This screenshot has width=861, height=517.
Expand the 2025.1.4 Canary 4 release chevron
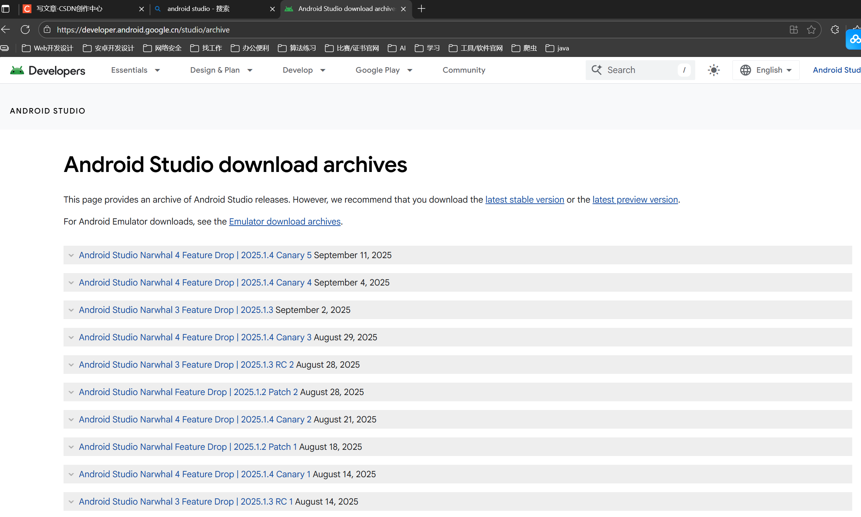(71, 283)
